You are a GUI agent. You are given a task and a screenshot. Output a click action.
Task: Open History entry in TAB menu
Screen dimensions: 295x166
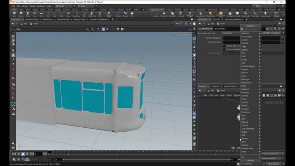click(x=250, y=160)
